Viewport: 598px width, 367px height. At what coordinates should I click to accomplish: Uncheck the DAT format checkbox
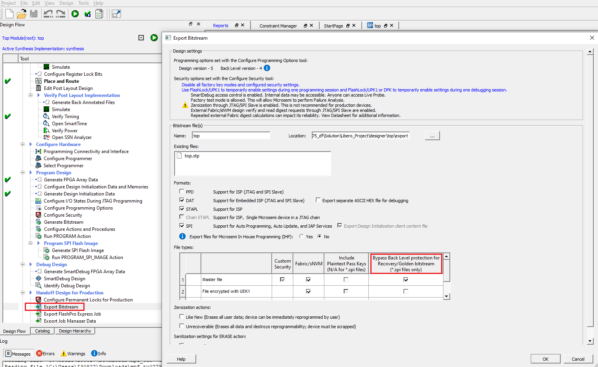(x=182, y=200)
